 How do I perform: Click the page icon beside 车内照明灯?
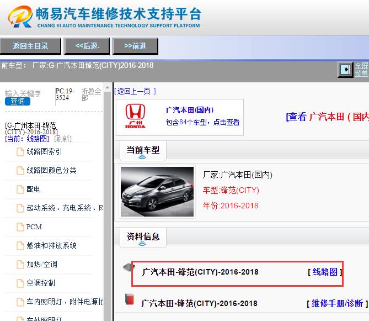pos(20,302)
